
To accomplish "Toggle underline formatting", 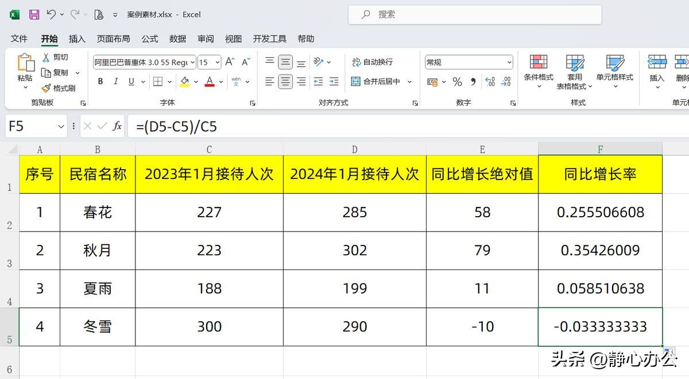I will (x=130, y=81).
